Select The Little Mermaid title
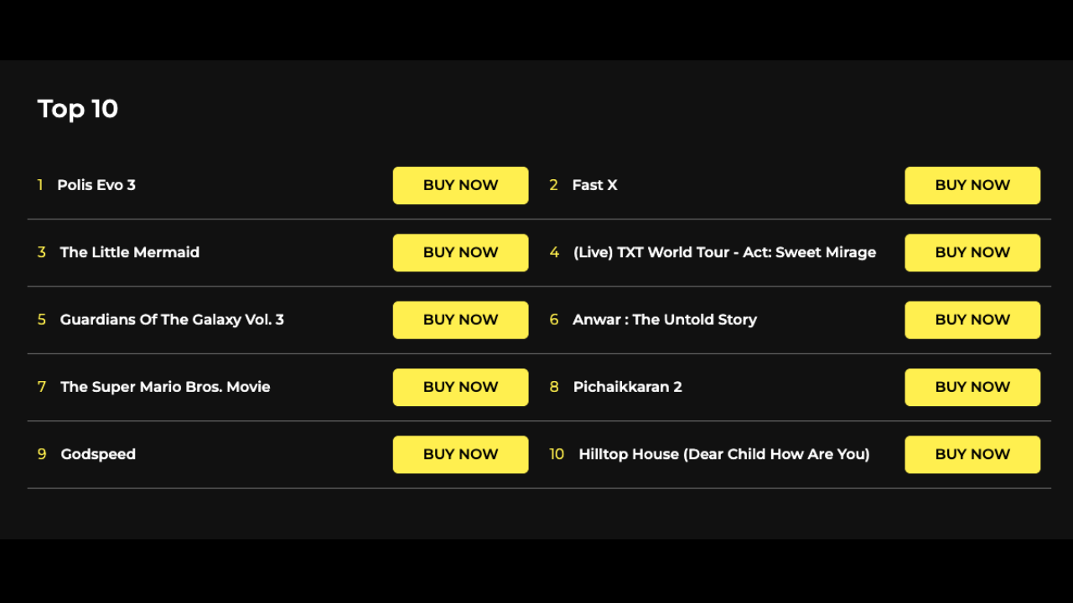Screen dimensions: 1073x603 tap(130, 252)
